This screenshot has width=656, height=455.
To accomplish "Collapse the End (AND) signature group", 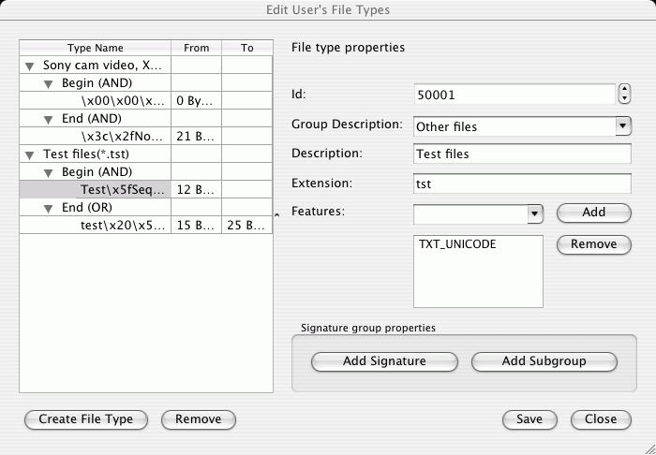I will click(x=48, y=120).
